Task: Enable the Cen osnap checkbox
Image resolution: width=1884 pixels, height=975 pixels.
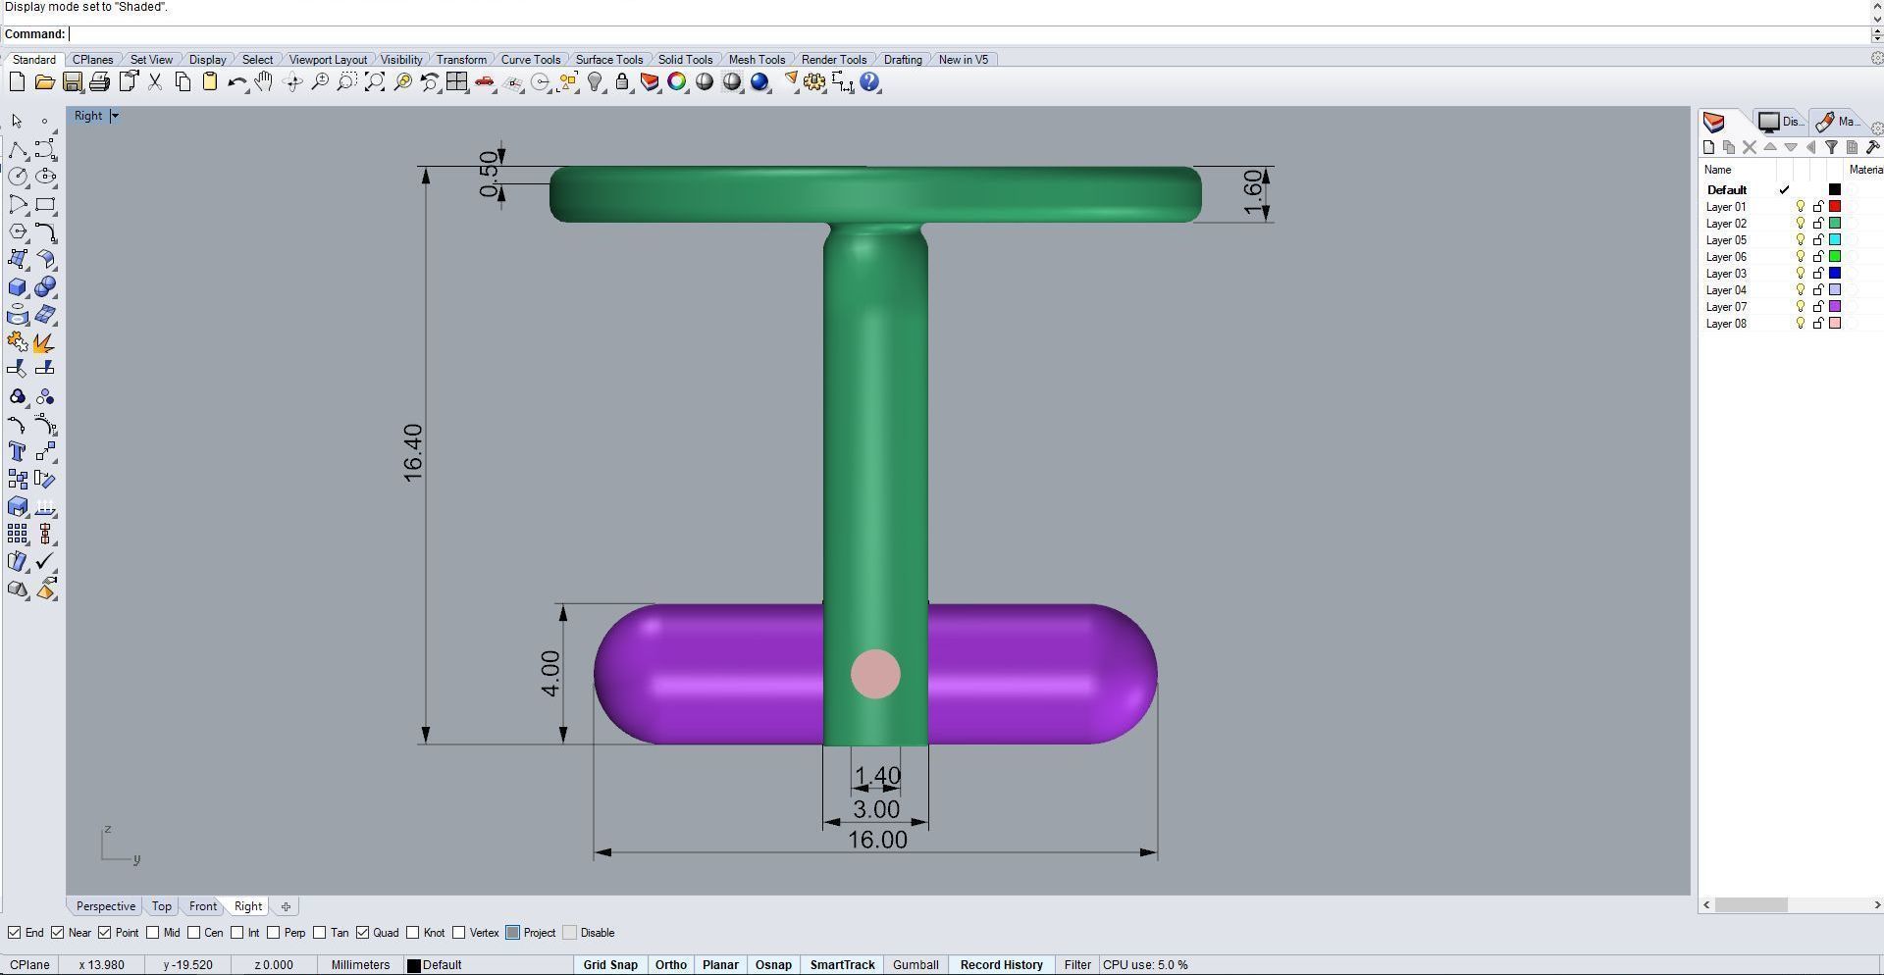Action: point(193,933)
